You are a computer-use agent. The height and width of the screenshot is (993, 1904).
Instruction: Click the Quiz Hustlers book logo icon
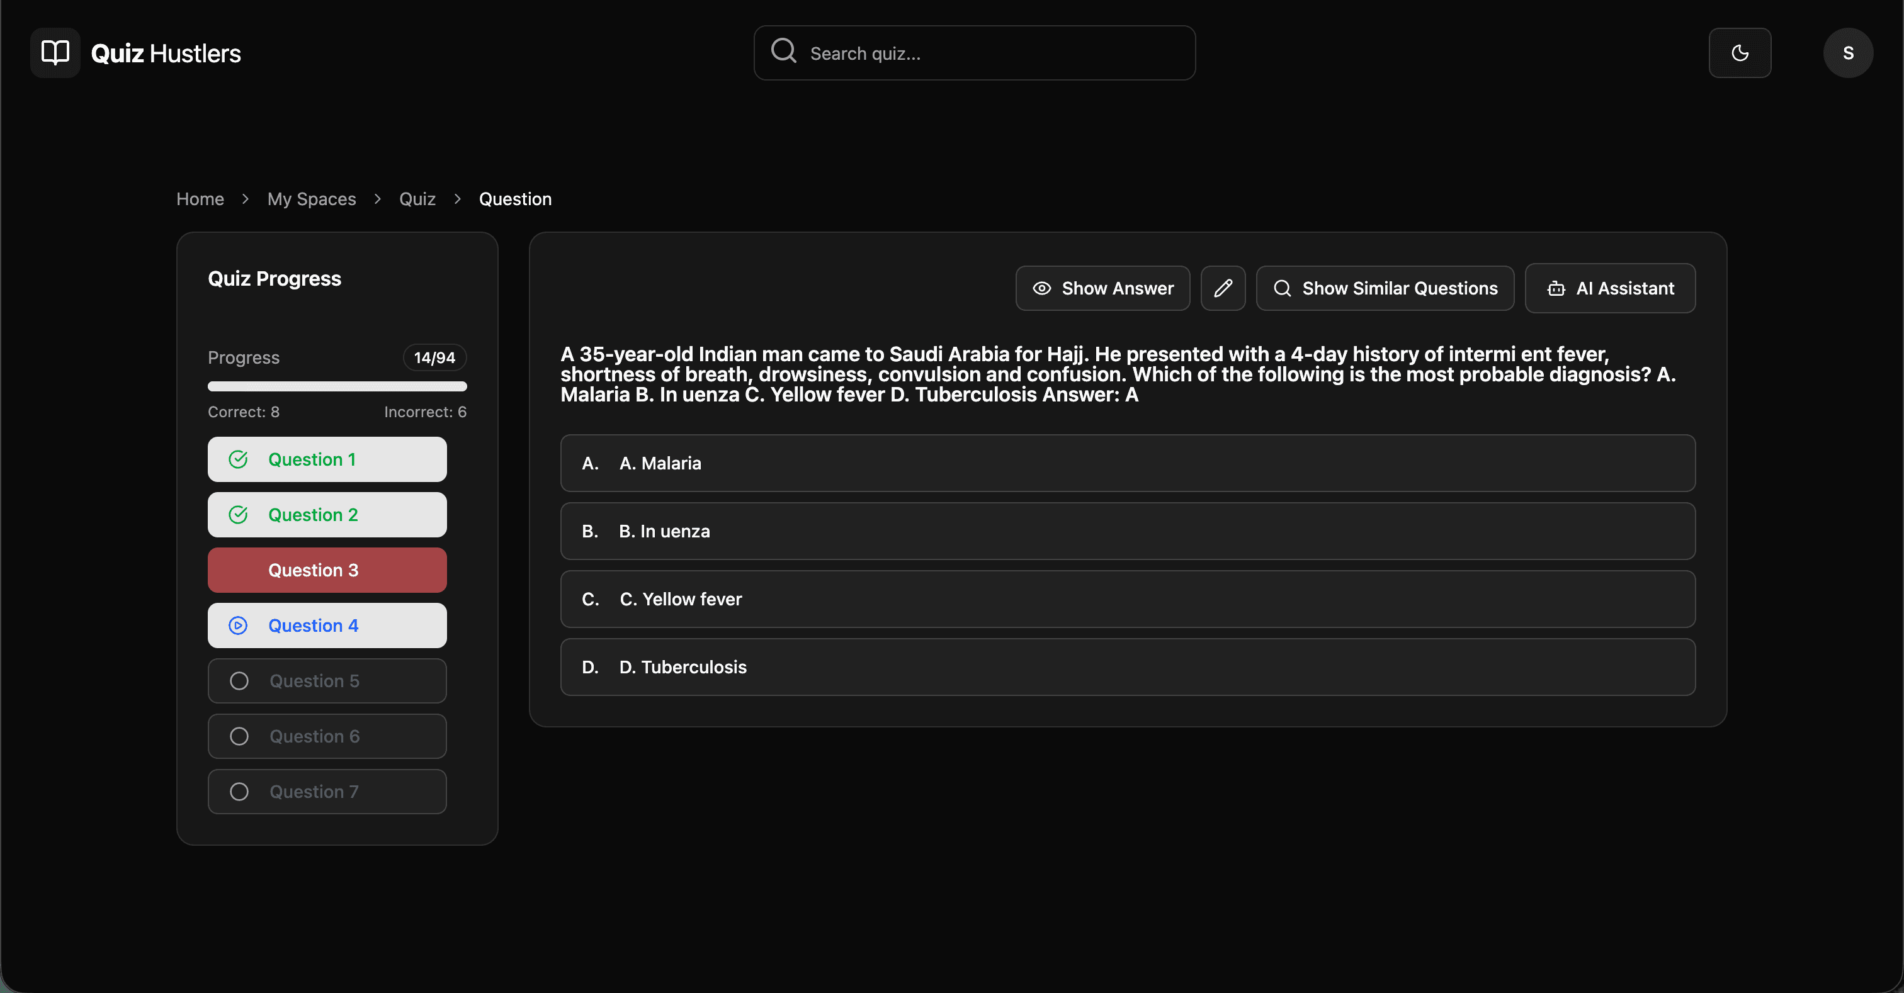click(55, 52)
